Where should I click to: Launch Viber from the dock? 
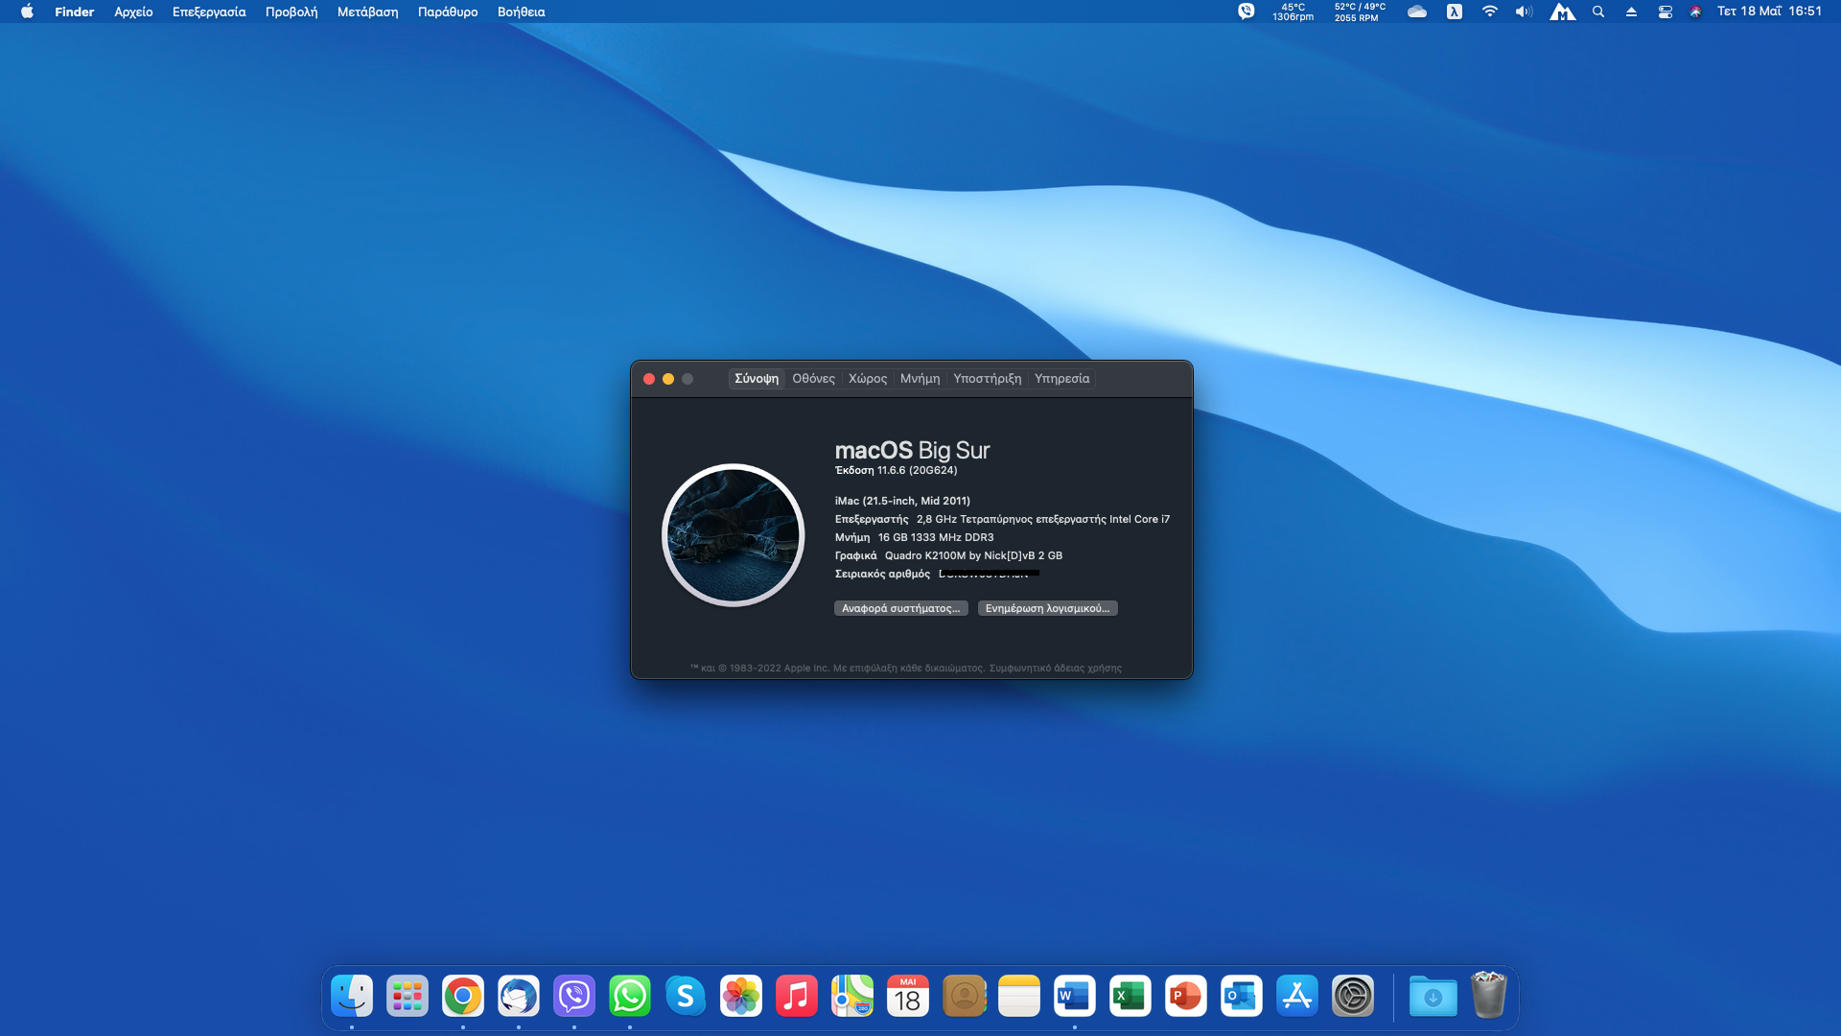[574, 997]
